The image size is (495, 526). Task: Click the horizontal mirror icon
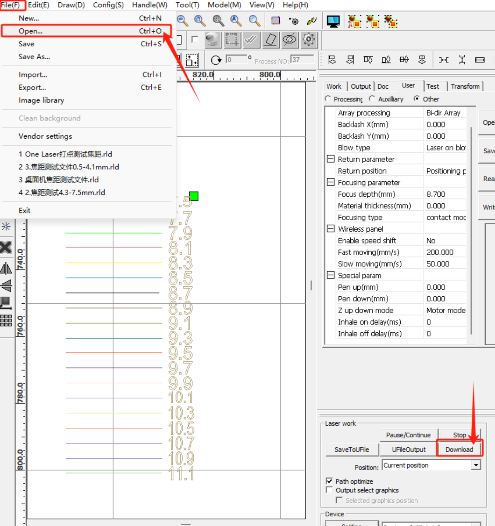tap(6, 268)
